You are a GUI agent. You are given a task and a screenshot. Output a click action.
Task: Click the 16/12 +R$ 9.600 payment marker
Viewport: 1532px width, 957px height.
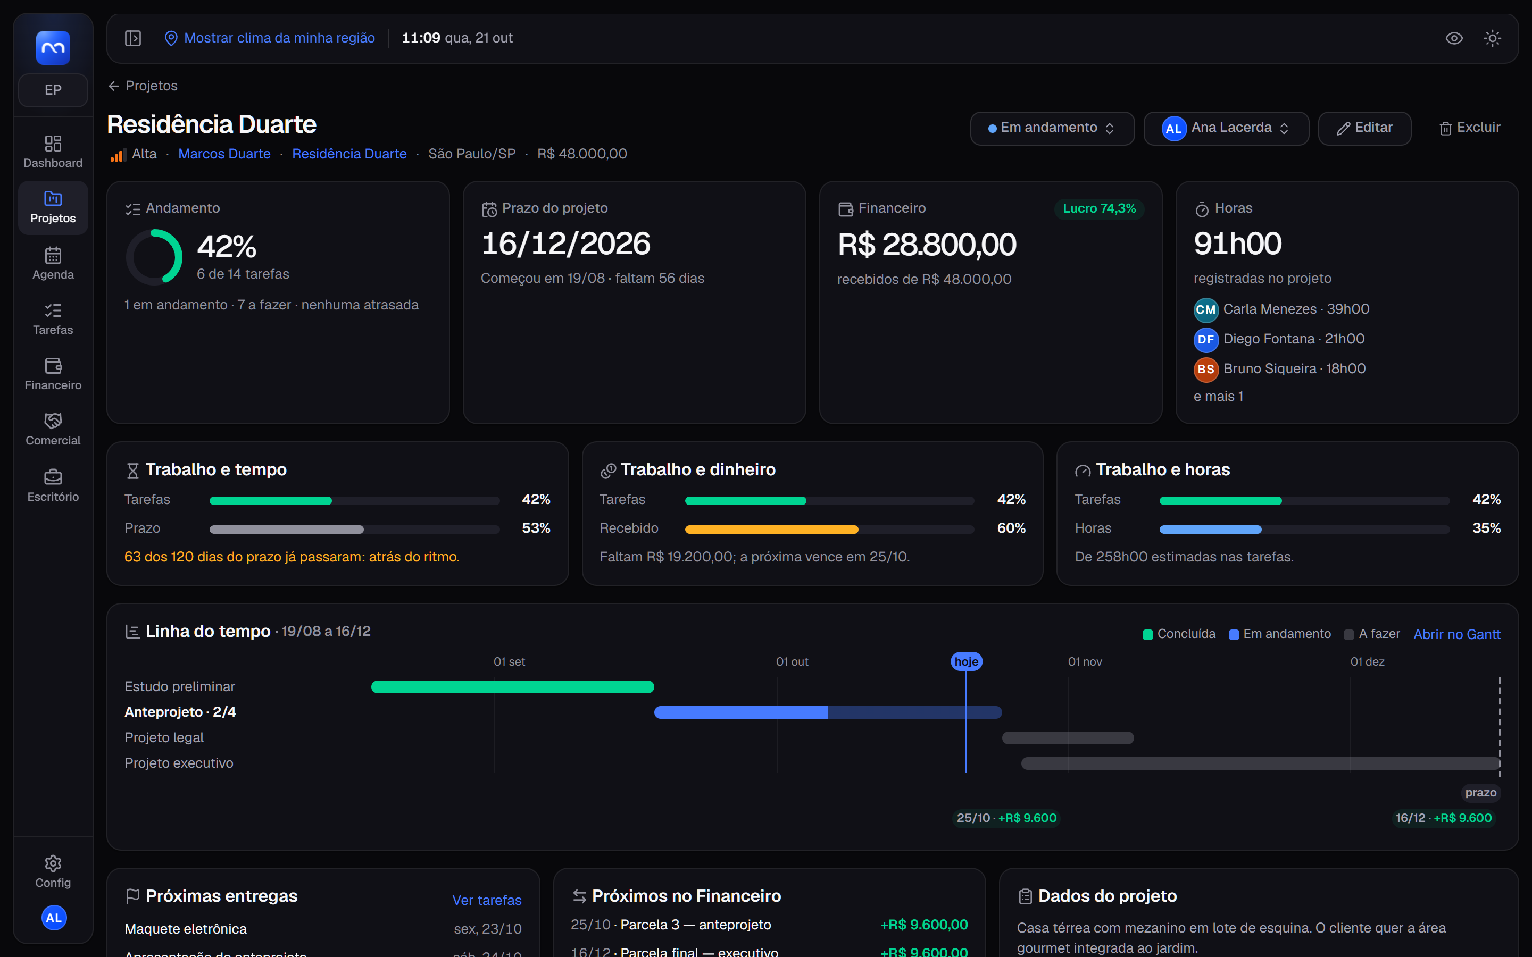point(1444,818)
